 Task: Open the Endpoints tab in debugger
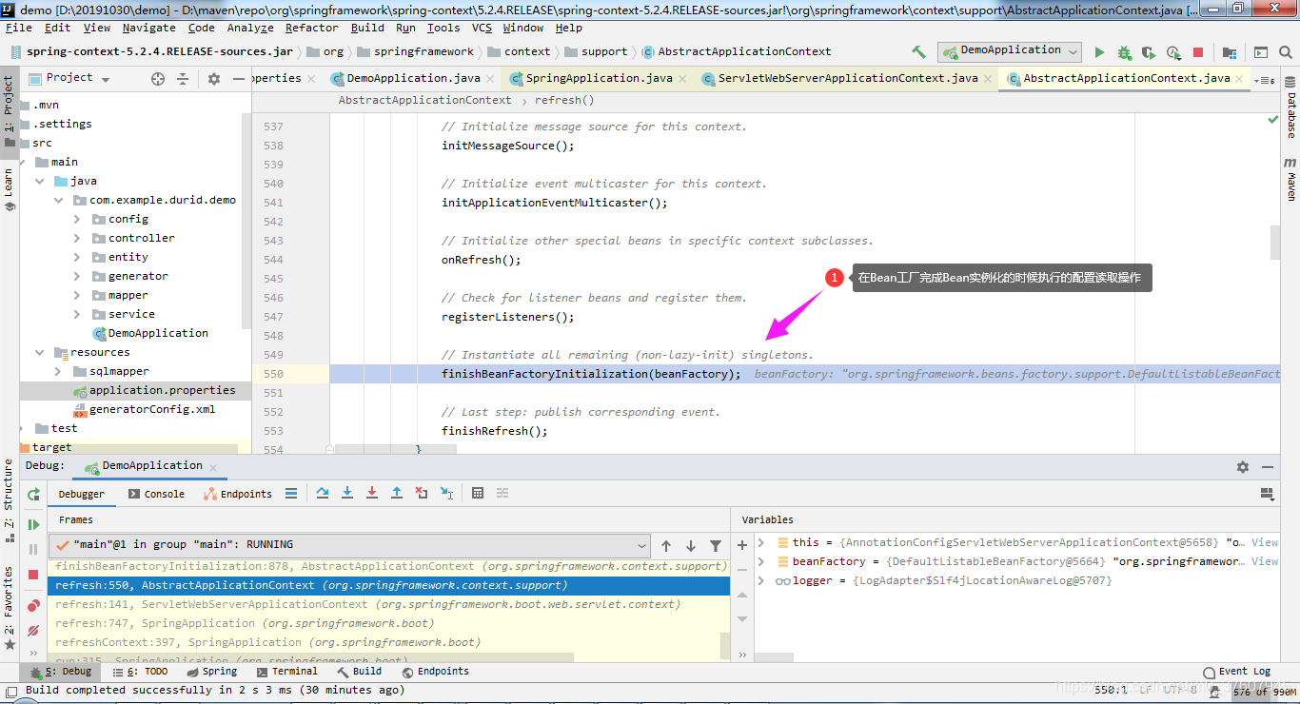click(238, 494)
